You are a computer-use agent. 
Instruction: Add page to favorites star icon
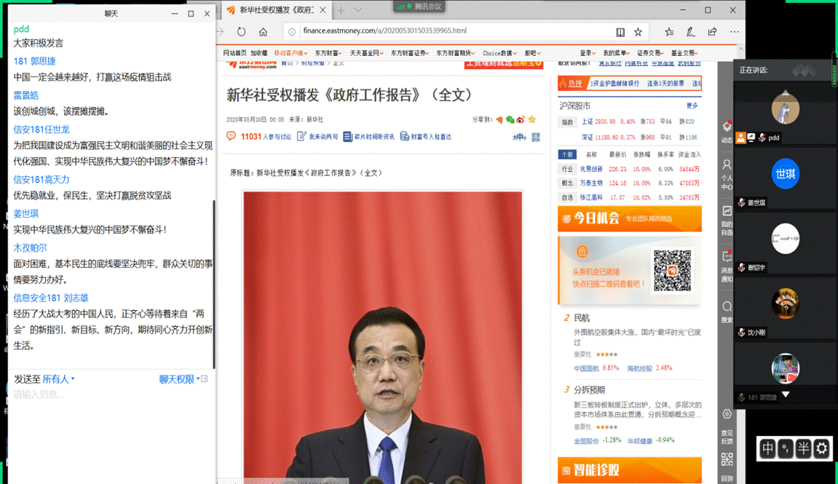click(638, 32)
